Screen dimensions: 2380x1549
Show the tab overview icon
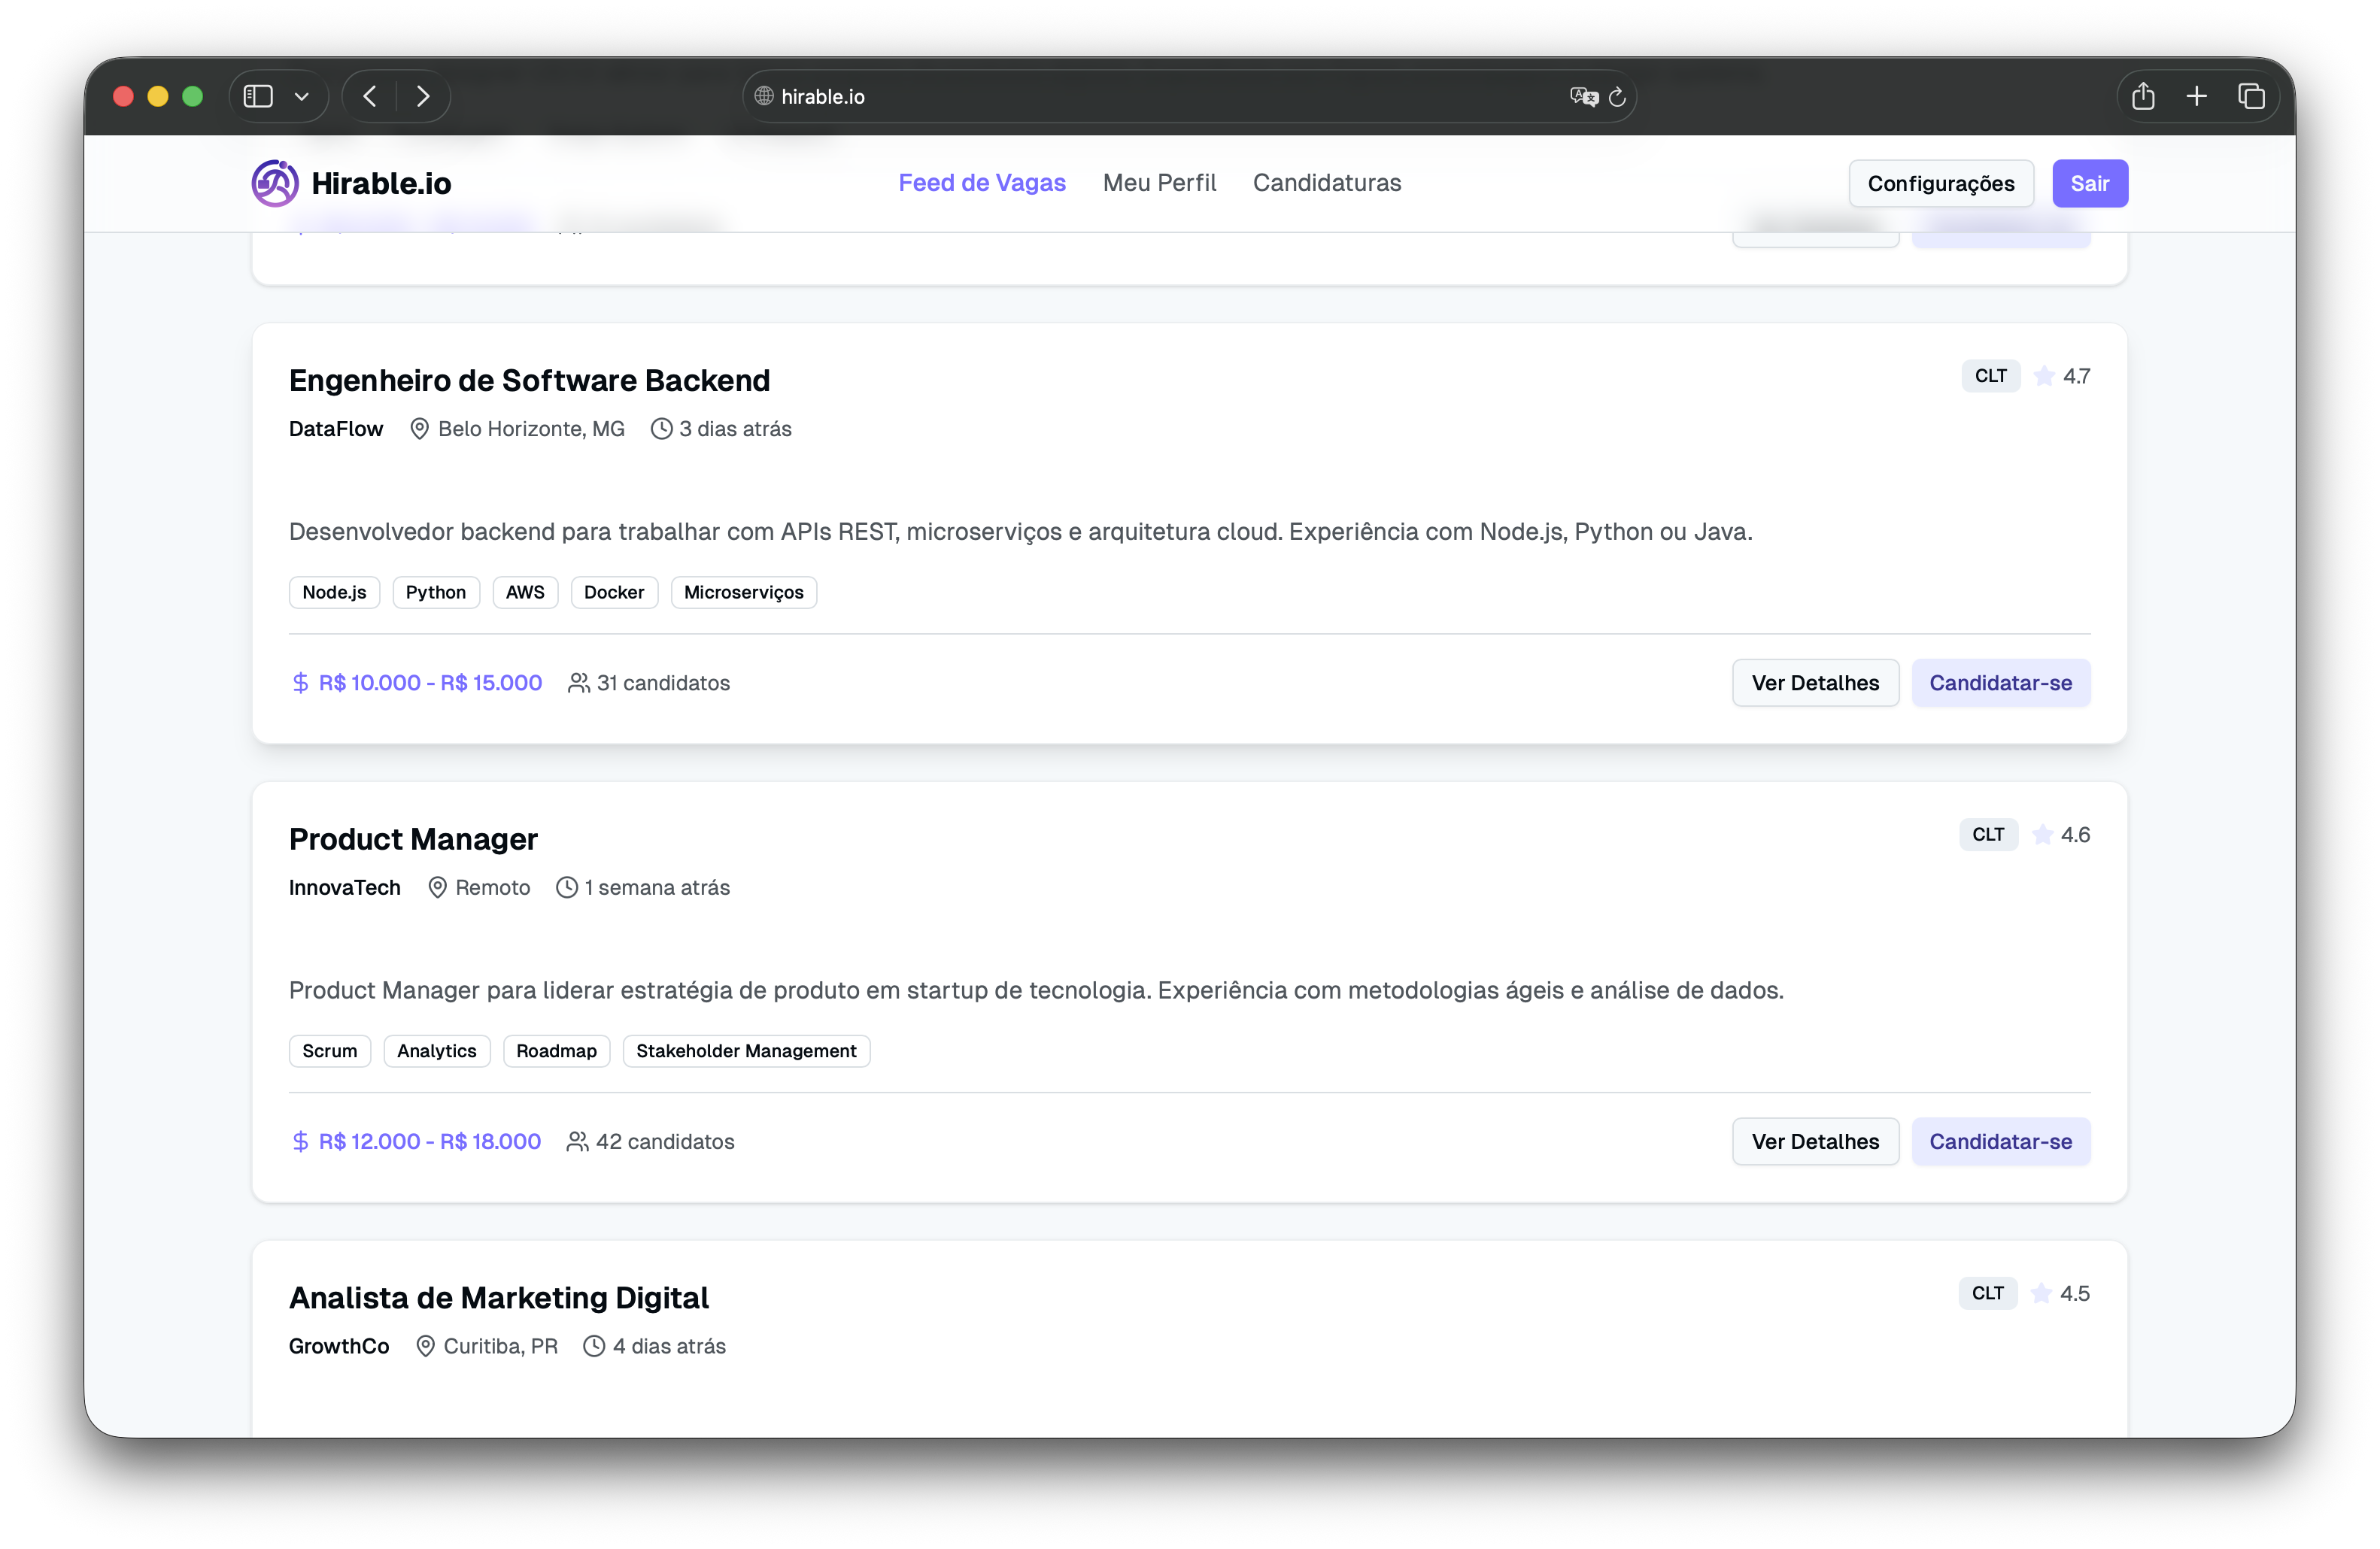click(x=2250, y=96)
